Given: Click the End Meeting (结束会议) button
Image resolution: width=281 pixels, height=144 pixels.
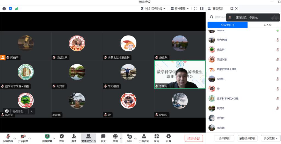Looking at the screenshot, I should pos(193,138).
